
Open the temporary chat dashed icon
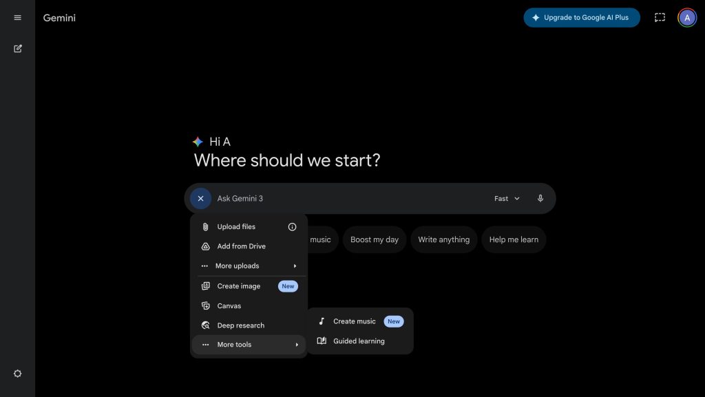point(660,18)
